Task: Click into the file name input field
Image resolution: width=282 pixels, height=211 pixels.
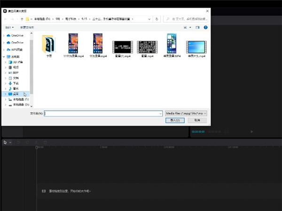Action: [102, 113]
